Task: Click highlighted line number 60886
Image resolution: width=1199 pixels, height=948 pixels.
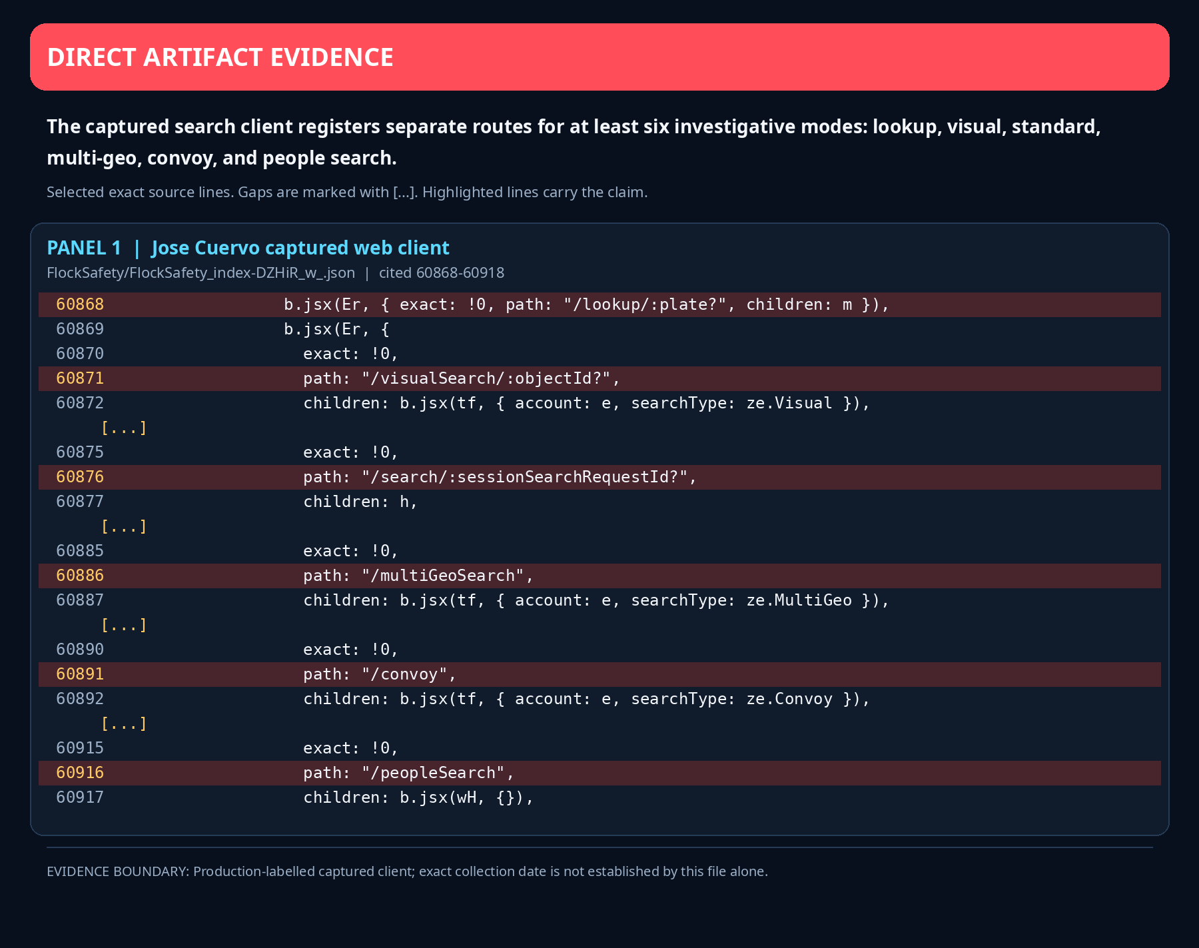Action: point(80,576)
